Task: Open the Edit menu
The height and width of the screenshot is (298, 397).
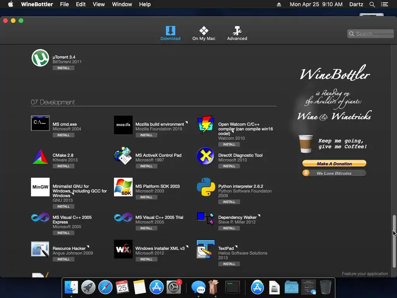Action: (81, 4)
